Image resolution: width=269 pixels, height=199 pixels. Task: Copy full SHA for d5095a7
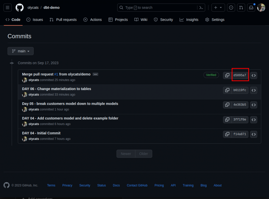227,75
